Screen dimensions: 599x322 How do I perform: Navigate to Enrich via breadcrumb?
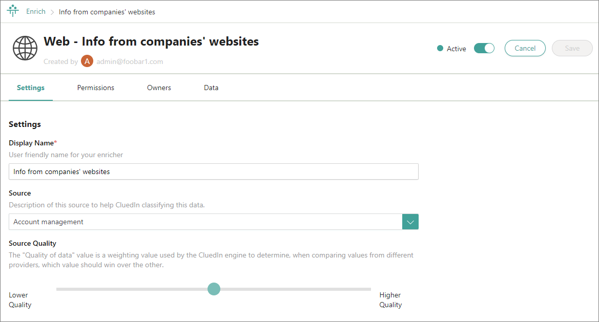pyautogui.click(x=36, y=11)
